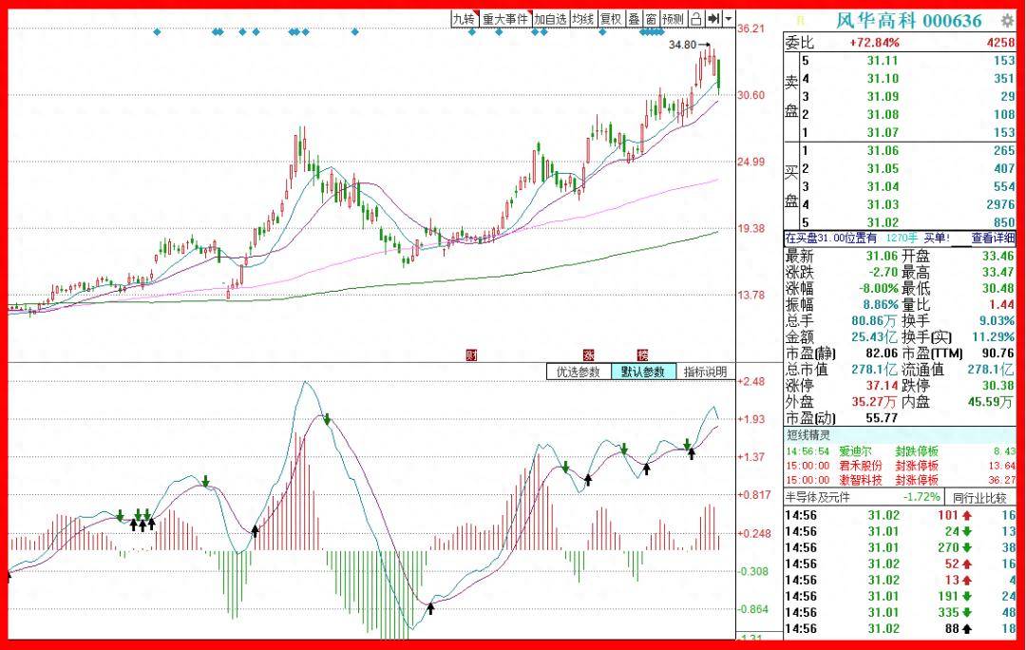The image size is (1026, 650).
Task: Click stock title 风华高科 000636
Action: point(908,21)
